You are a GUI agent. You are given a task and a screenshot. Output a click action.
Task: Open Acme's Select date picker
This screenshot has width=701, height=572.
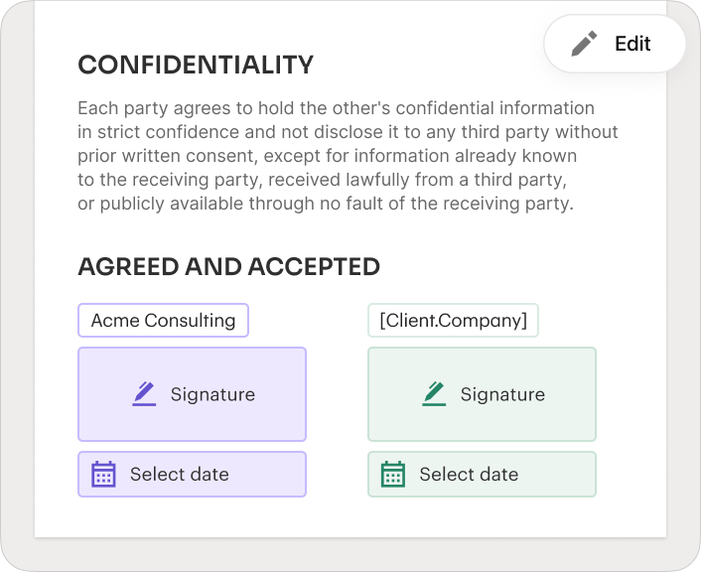click(x=193, y=474)
